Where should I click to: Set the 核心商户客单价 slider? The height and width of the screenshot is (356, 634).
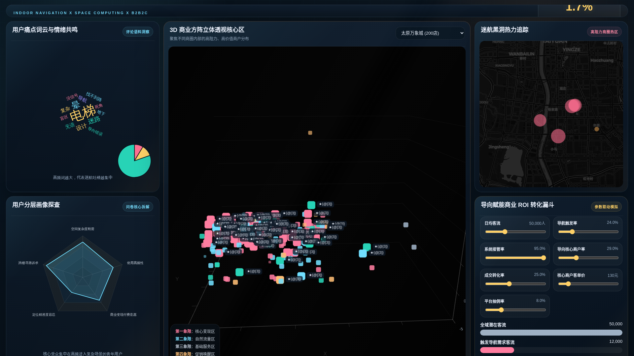(x=568, y=284)
